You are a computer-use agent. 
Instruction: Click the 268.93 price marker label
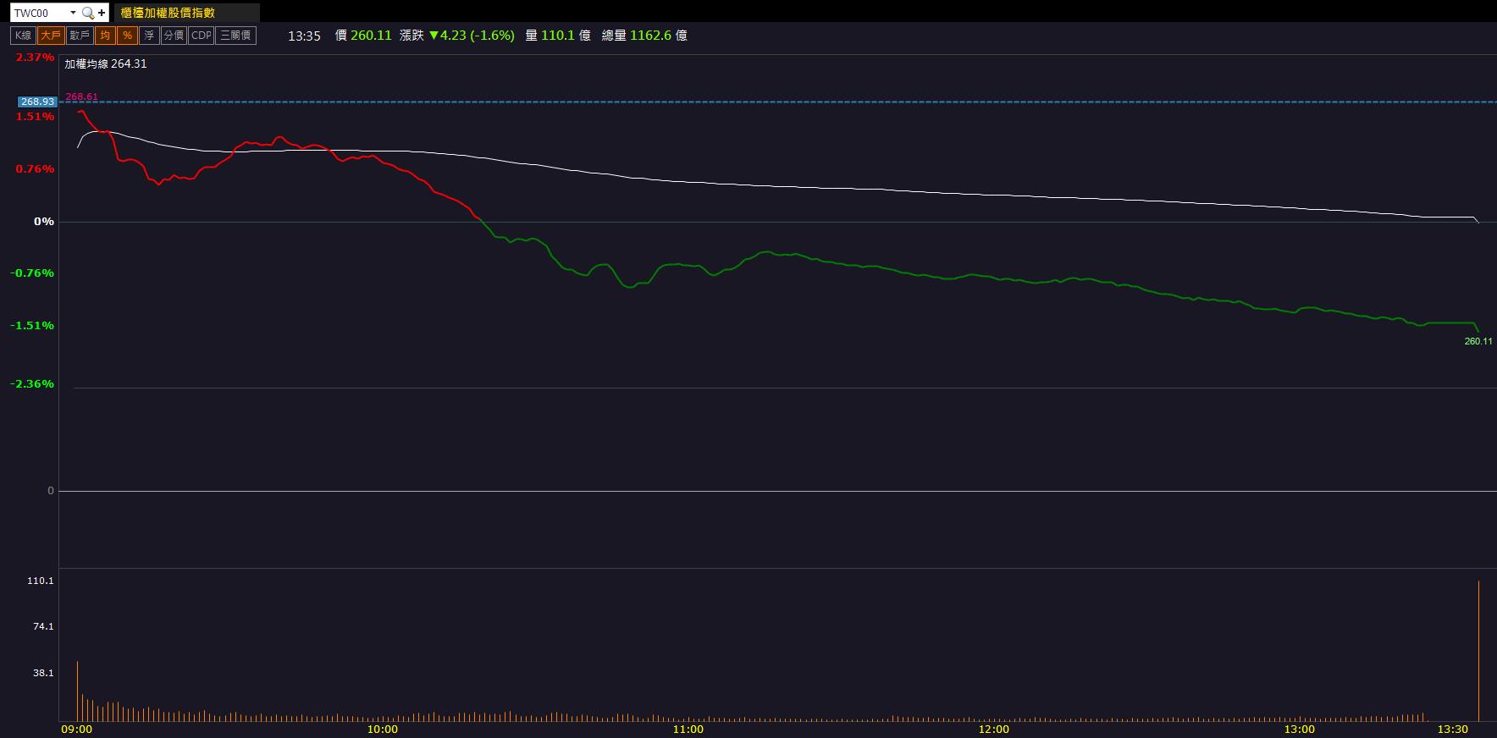coord(38,102)
